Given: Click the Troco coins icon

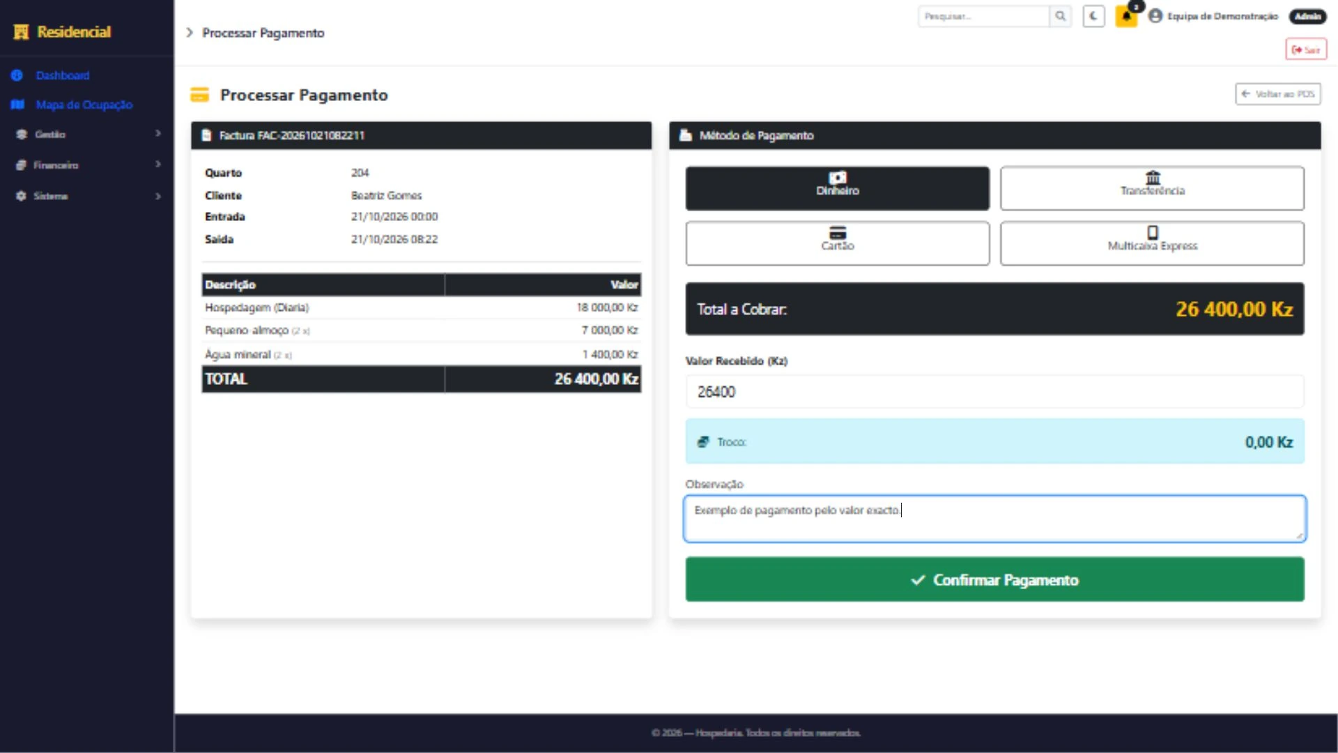Looking at the screenshot, I should point(703,442).
